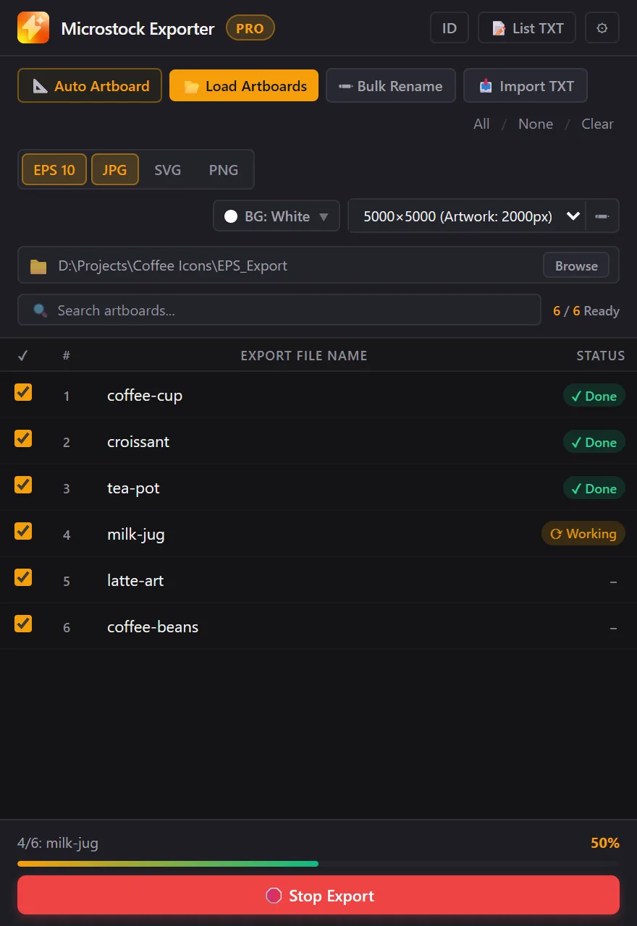Click the Microstock Exporter lightning logo icon
Viewport: 637px width, 926px height.
click(x=33, y=27)
